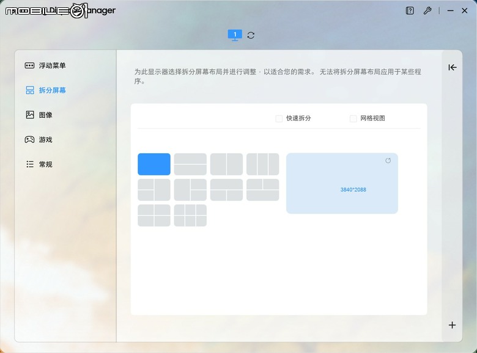Close the manager window
This screenshot has width=477, height=353.
tap(465, 11)
